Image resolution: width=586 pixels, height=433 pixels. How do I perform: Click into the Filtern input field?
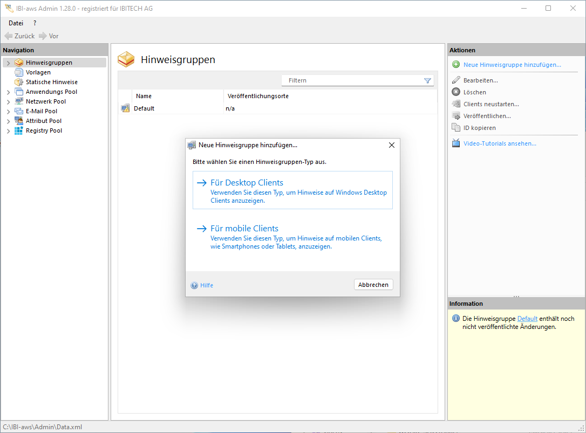351,80
